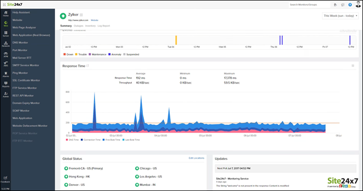Open the AWS sidebar icon
Image resolution: width=363 pixels, height=191 pixels.
pyautogui.click(x=6, y=64)
